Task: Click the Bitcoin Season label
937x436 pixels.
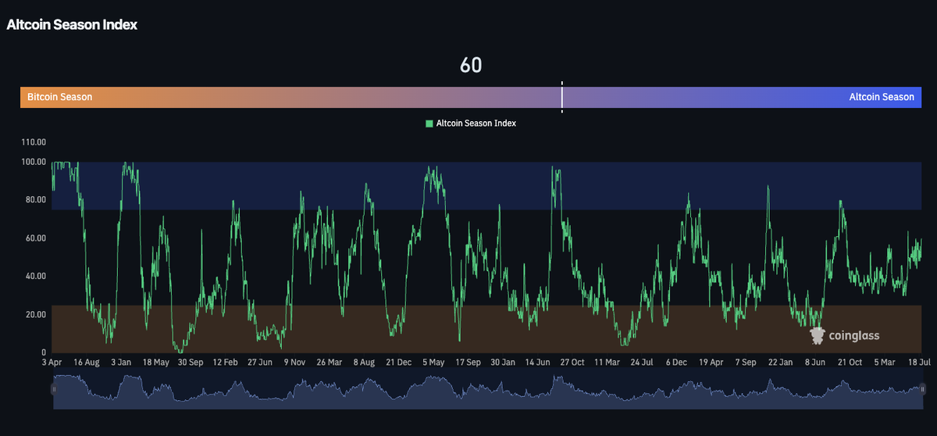Action: coord(60,98)
